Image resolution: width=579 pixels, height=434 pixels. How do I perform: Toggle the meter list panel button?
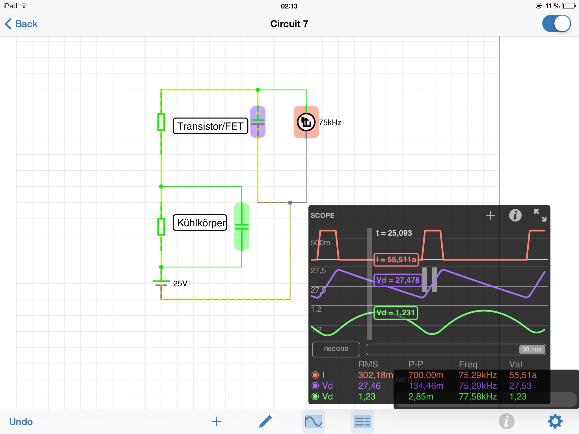tap(362, 422)
